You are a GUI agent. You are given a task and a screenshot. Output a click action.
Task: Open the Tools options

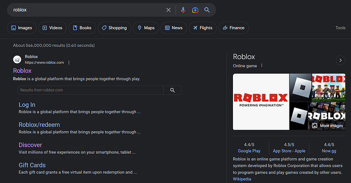click(x=340, y=28)
